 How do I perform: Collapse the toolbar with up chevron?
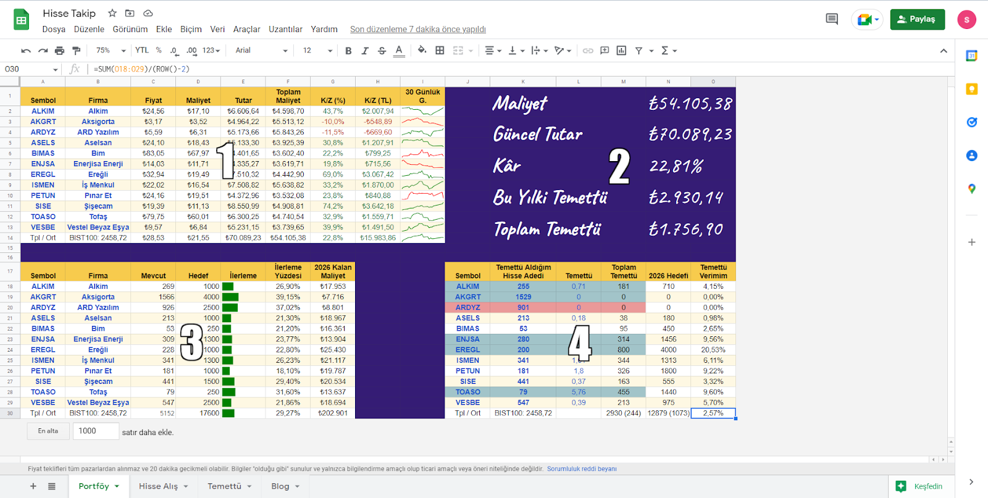[944, 51]
